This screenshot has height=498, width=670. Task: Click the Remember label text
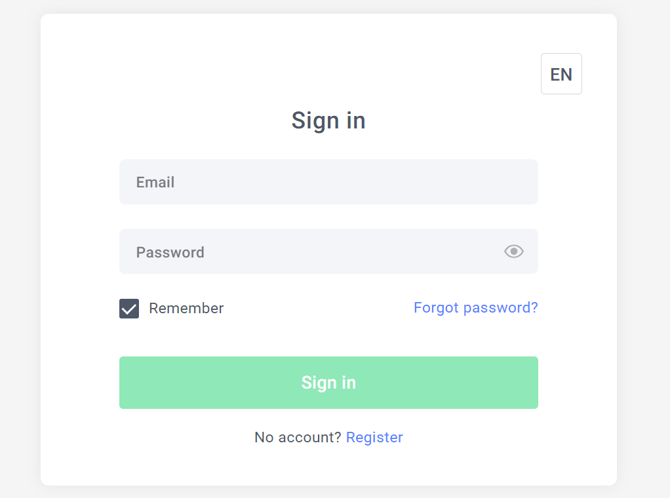pos(186,309)
